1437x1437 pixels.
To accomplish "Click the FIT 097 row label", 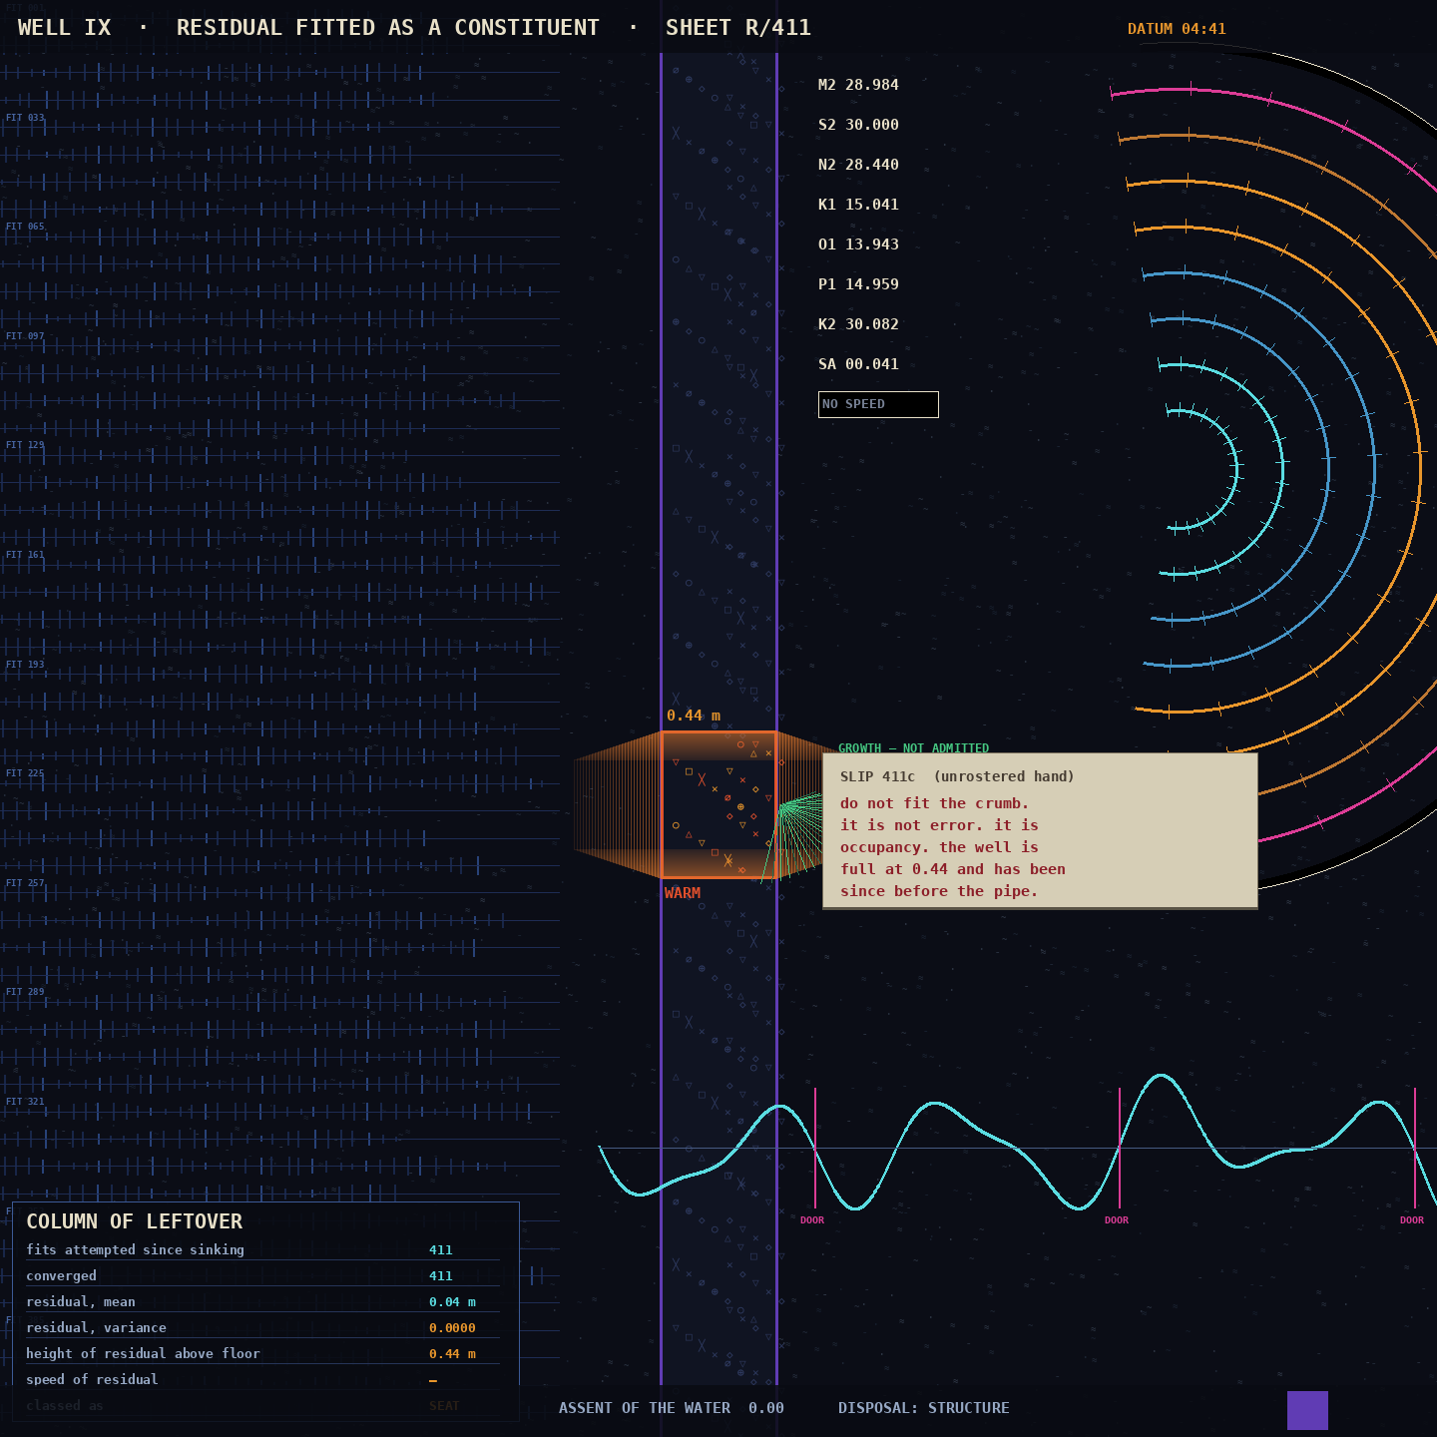I will tap(25, 336).
